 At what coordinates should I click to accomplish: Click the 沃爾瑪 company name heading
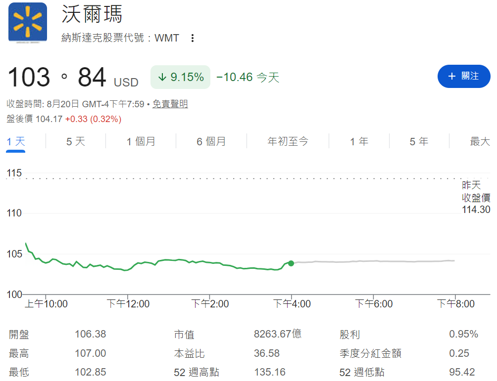coord(92,14)
